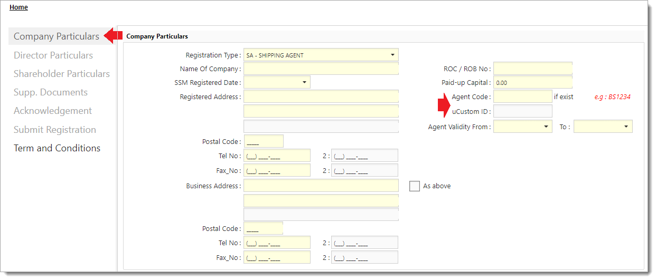Viewport: 656px width, 280px height.
Task: Select Company Particulars in the sidebar
Action: [56, 36]
